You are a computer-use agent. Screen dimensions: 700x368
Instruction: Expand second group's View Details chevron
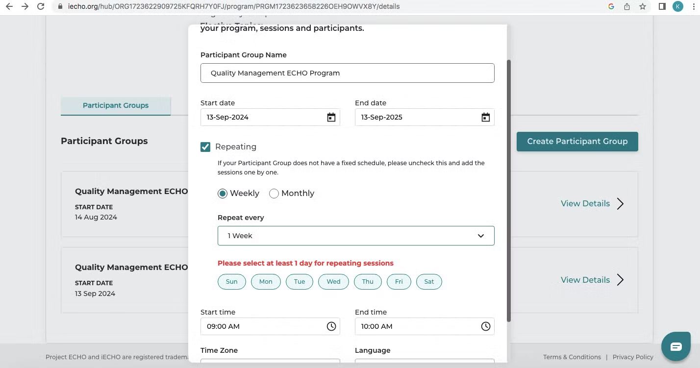[620, 280]
